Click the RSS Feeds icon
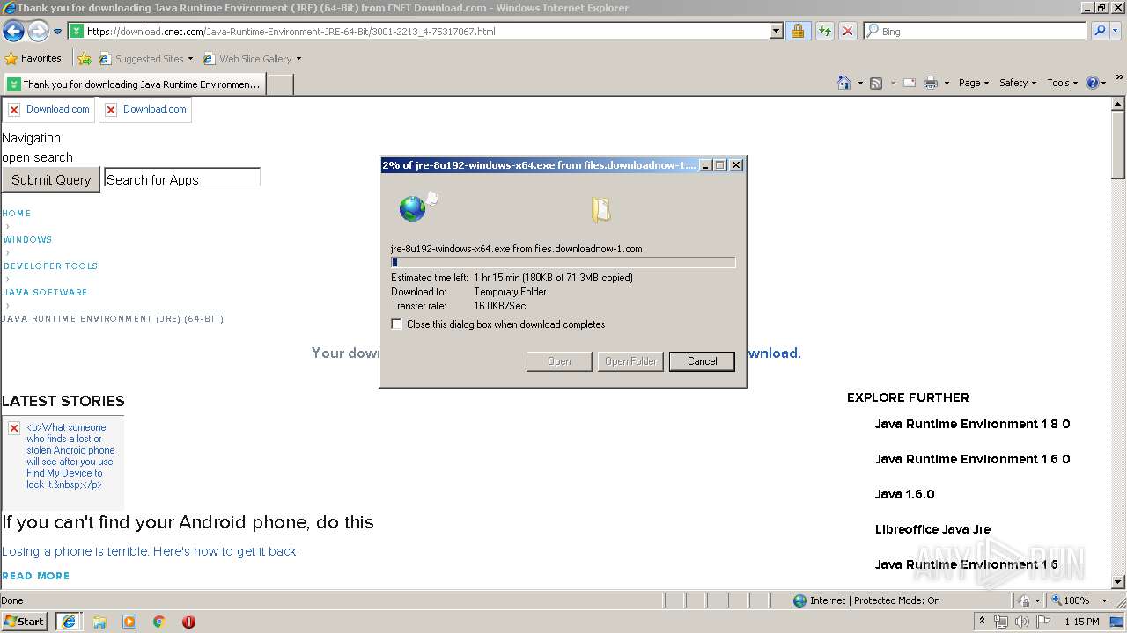This screenshot has width=1127, height=633. coord(876,83)
